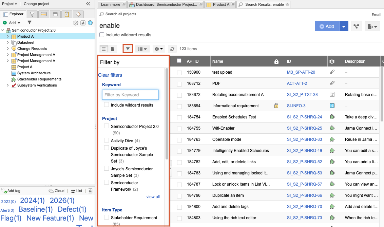The image size is (384, 227).
Task: Switch to Dashboard: Semiconductor Project tab
Action: click(166, 4)
